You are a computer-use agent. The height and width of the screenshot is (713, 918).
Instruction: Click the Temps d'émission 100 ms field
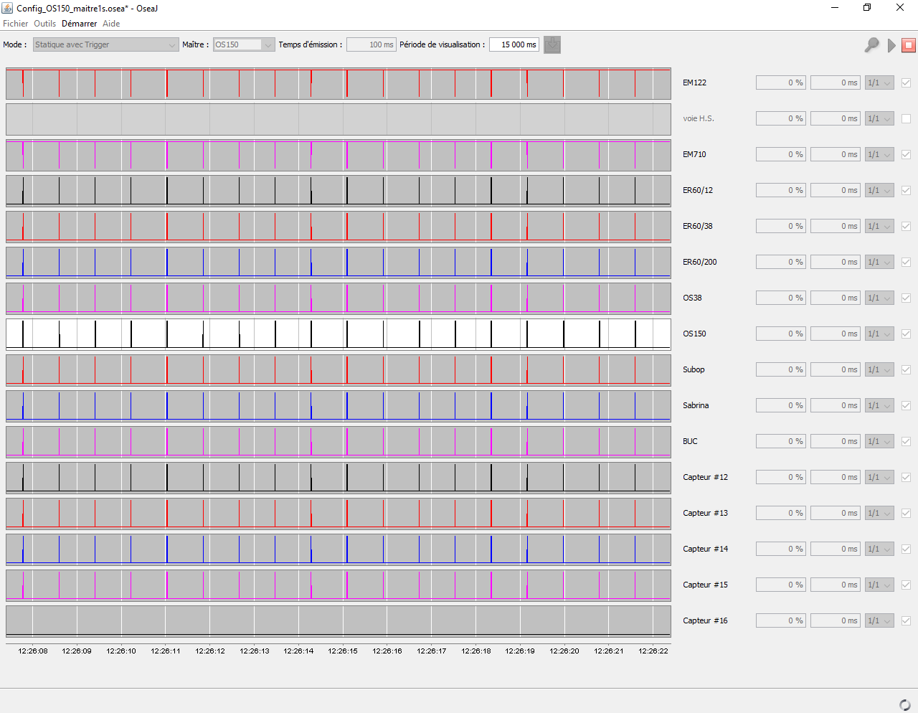(371, 44)
